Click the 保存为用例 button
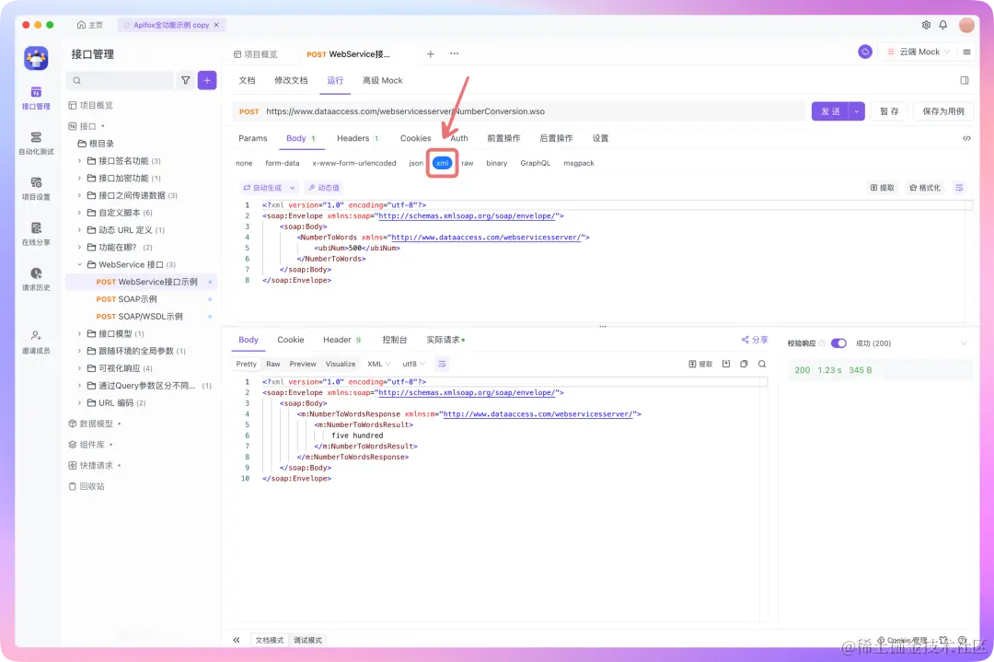This screenshot has height=662, width=994. (x=943, y=111)
